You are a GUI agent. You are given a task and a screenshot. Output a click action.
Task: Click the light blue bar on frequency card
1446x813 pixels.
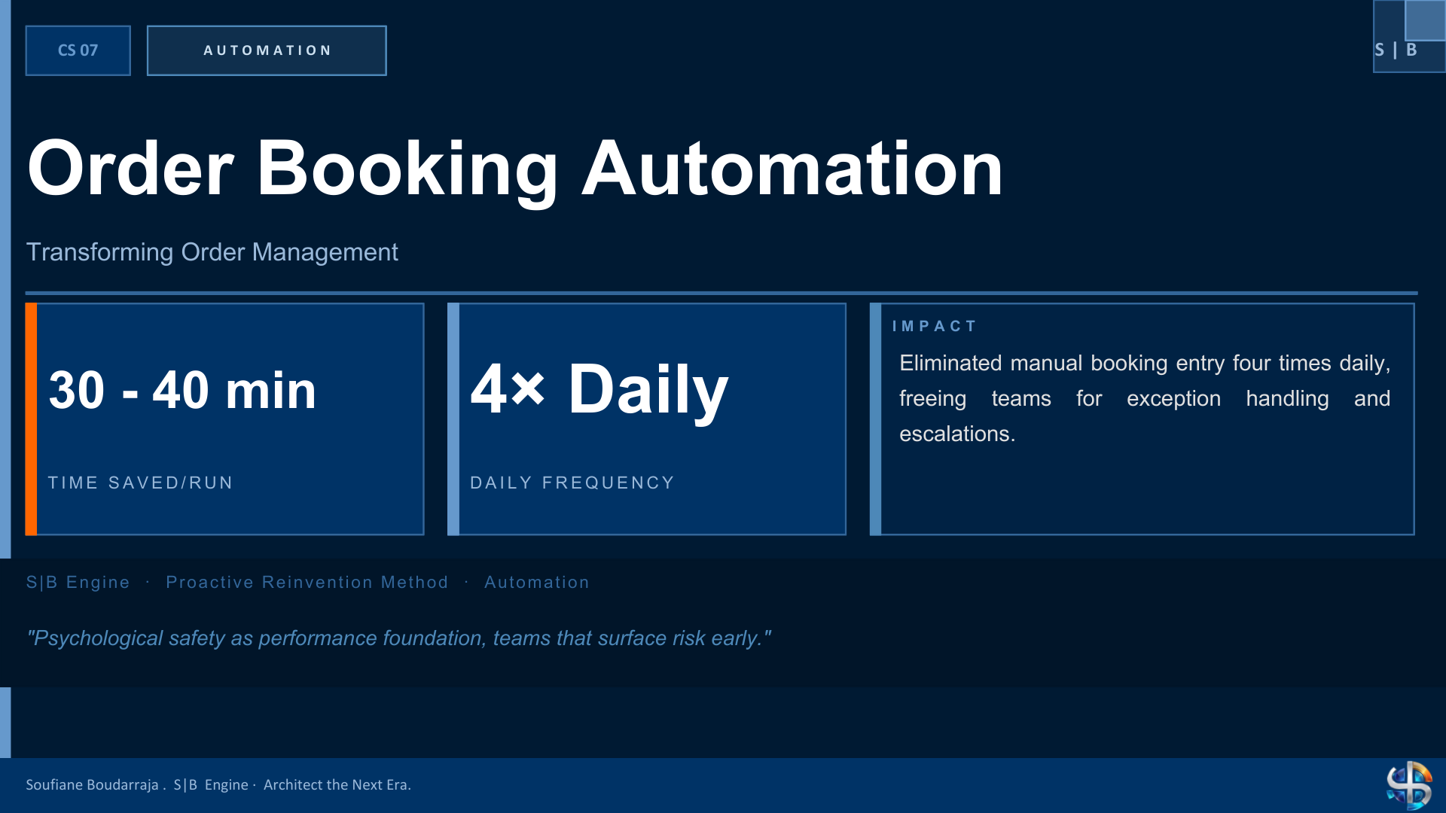click(453, 419)
